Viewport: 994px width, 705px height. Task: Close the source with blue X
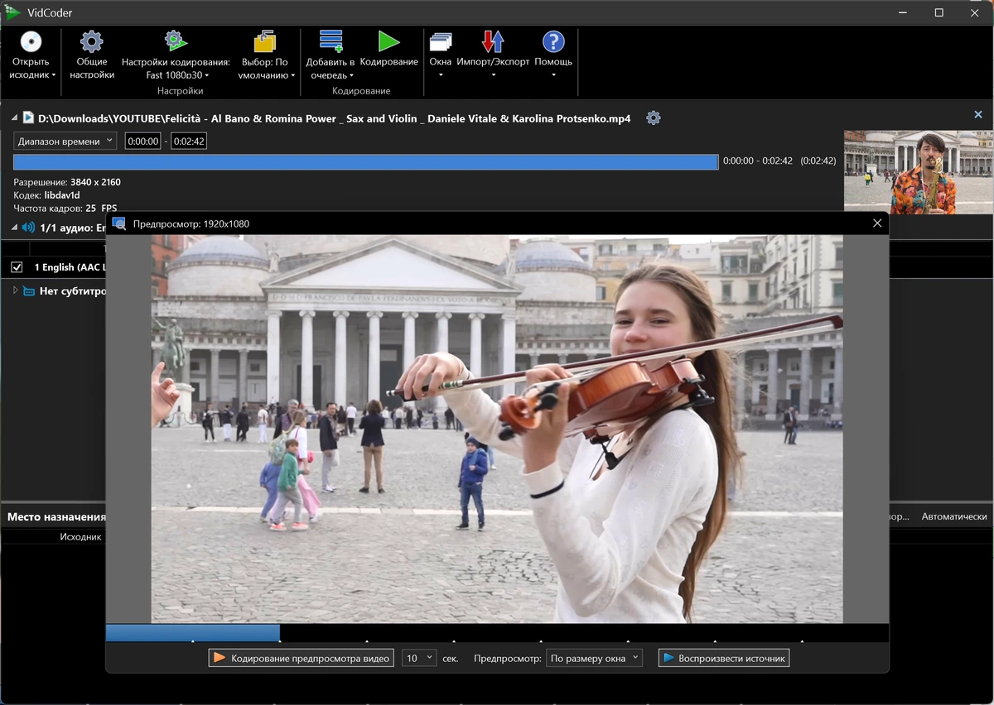click(978, 115)
